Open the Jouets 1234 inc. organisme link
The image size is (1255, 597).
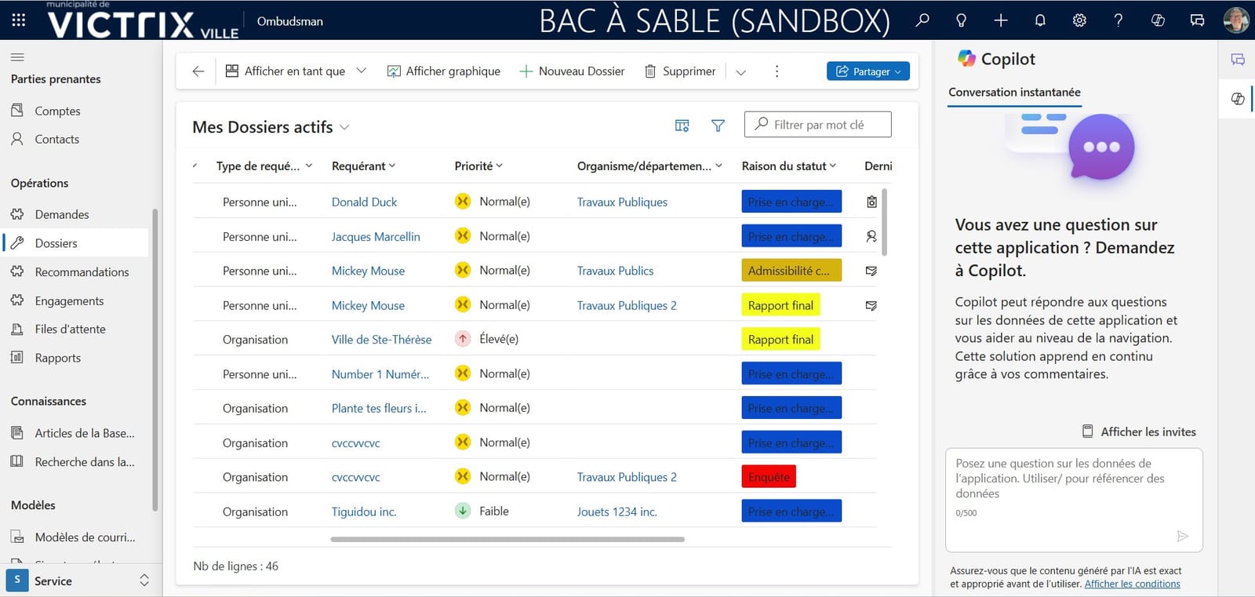(x=617, y=511)
